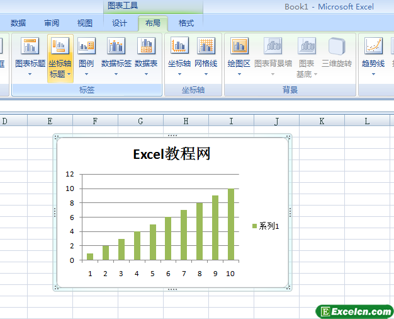The width and height of the screenshot is (394, 319).
Task: Expand the 图例 dropdown arrow
Action: click(86, 74)
